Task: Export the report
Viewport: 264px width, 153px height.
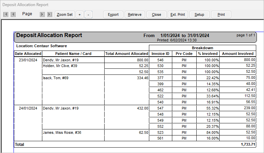Action: pyautogui.click(x=113, y=14)
